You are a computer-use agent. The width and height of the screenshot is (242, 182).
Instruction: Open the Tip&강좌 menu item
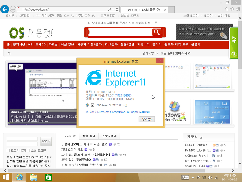[x=111, y=45]
